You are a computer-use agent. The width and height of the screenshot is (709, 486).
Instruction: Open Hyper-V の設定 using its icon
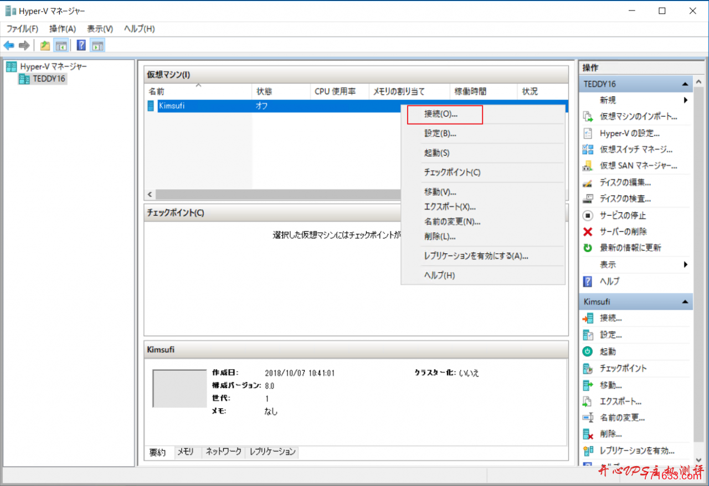587,133
